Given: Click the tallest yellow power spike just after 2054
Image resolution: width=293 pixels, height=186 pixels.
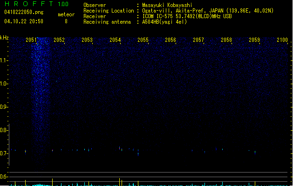Looking at the screenshot, I should (119, 182).
